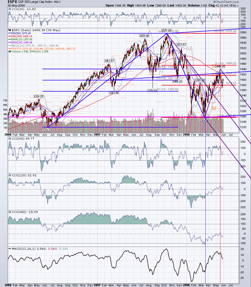Click the 1326.70 price label
Viewport: 251px width, 287px height.
coord(38,96)
